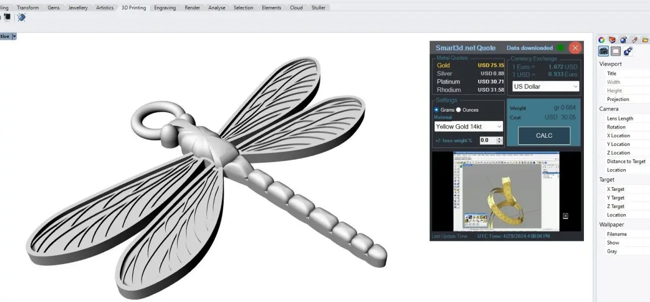Select the Projection property row
Screen dimensions: 650x302
pyautogui.click(x=623, y=99)
